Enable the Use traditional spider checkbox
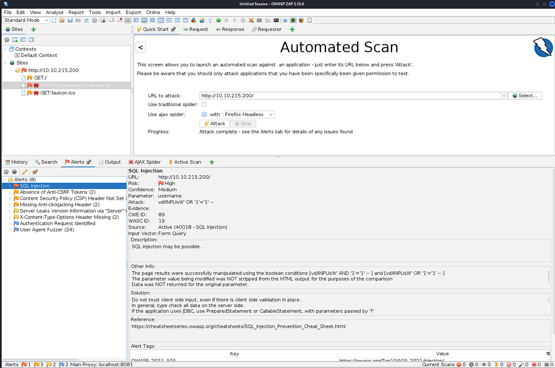555x368 pixels. [204, 104]
